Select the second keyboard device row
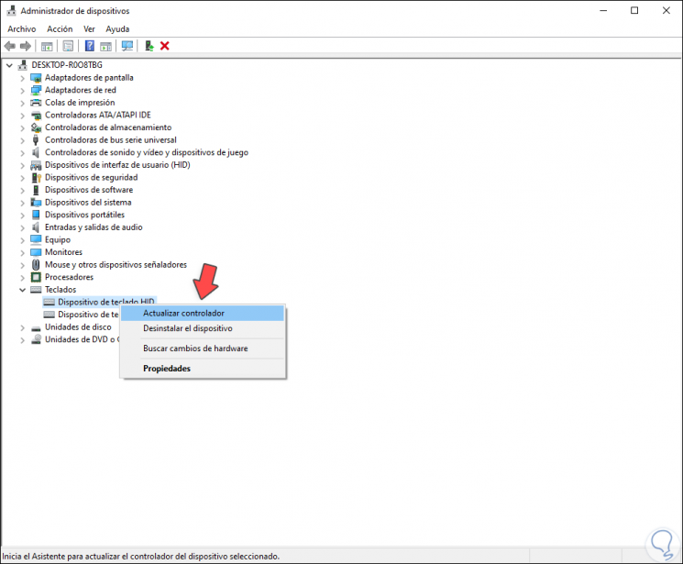The image size is (683, 564). 81,315
